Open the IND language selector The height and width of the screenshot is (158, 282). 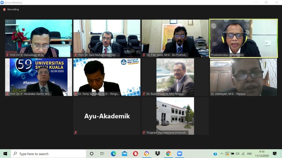(x=249, y=154)
